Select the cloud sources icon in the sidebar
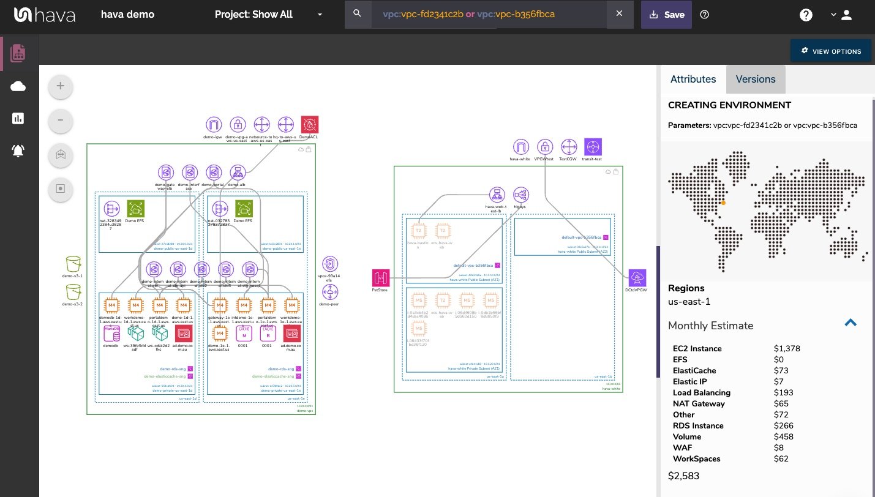875x497 pixels. 18,86
